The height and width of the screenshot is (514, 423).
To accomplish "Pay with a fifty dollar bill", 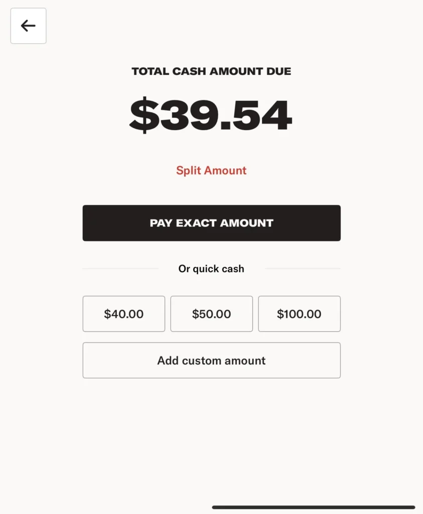I will [x=211, y=314].
